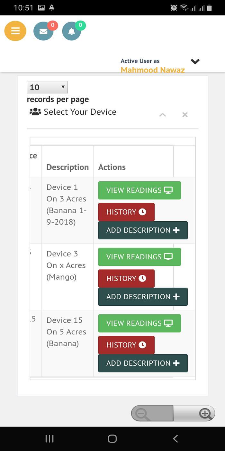Collapse the Select Your Device panel
Viewport: 225px width, 451px height.
click(x=163, y=115)
